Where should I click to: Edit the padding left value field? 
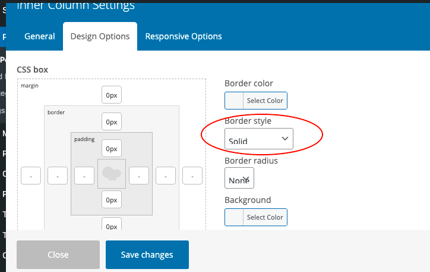click(x=84, y=176)
